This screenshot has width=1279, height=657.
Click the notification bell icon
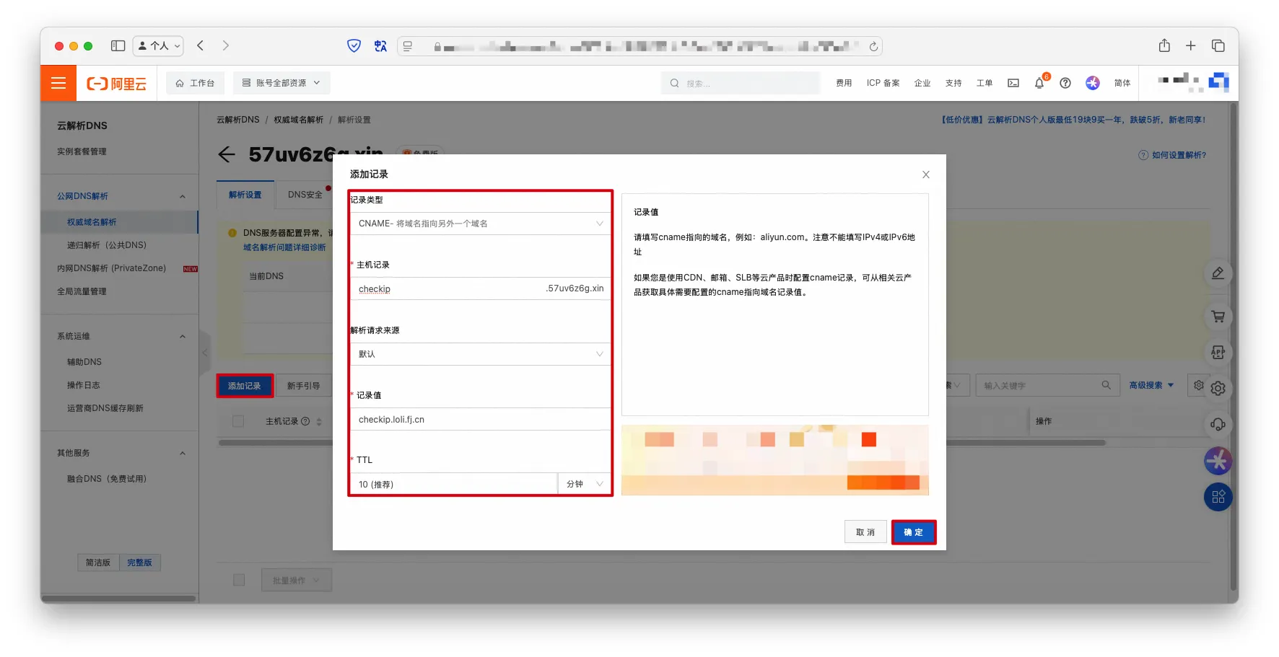pos(1039,83)
